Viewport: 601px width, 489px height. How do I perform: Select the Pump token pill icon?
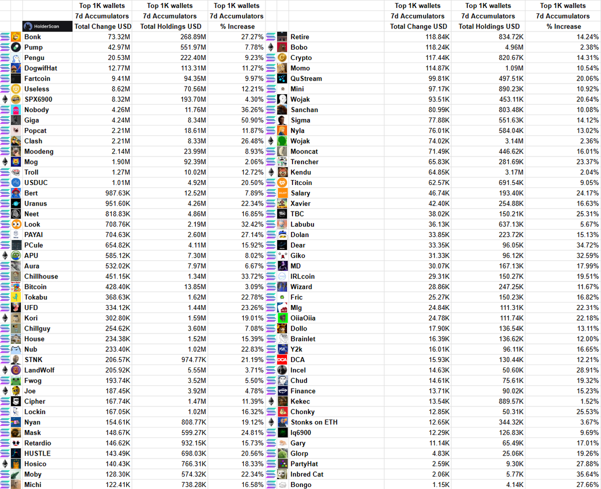click(x=17, y=47)
